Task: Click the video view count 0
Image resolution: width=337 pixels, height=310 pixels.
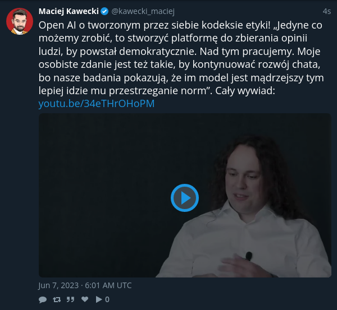Action: [x=107, y=299]
